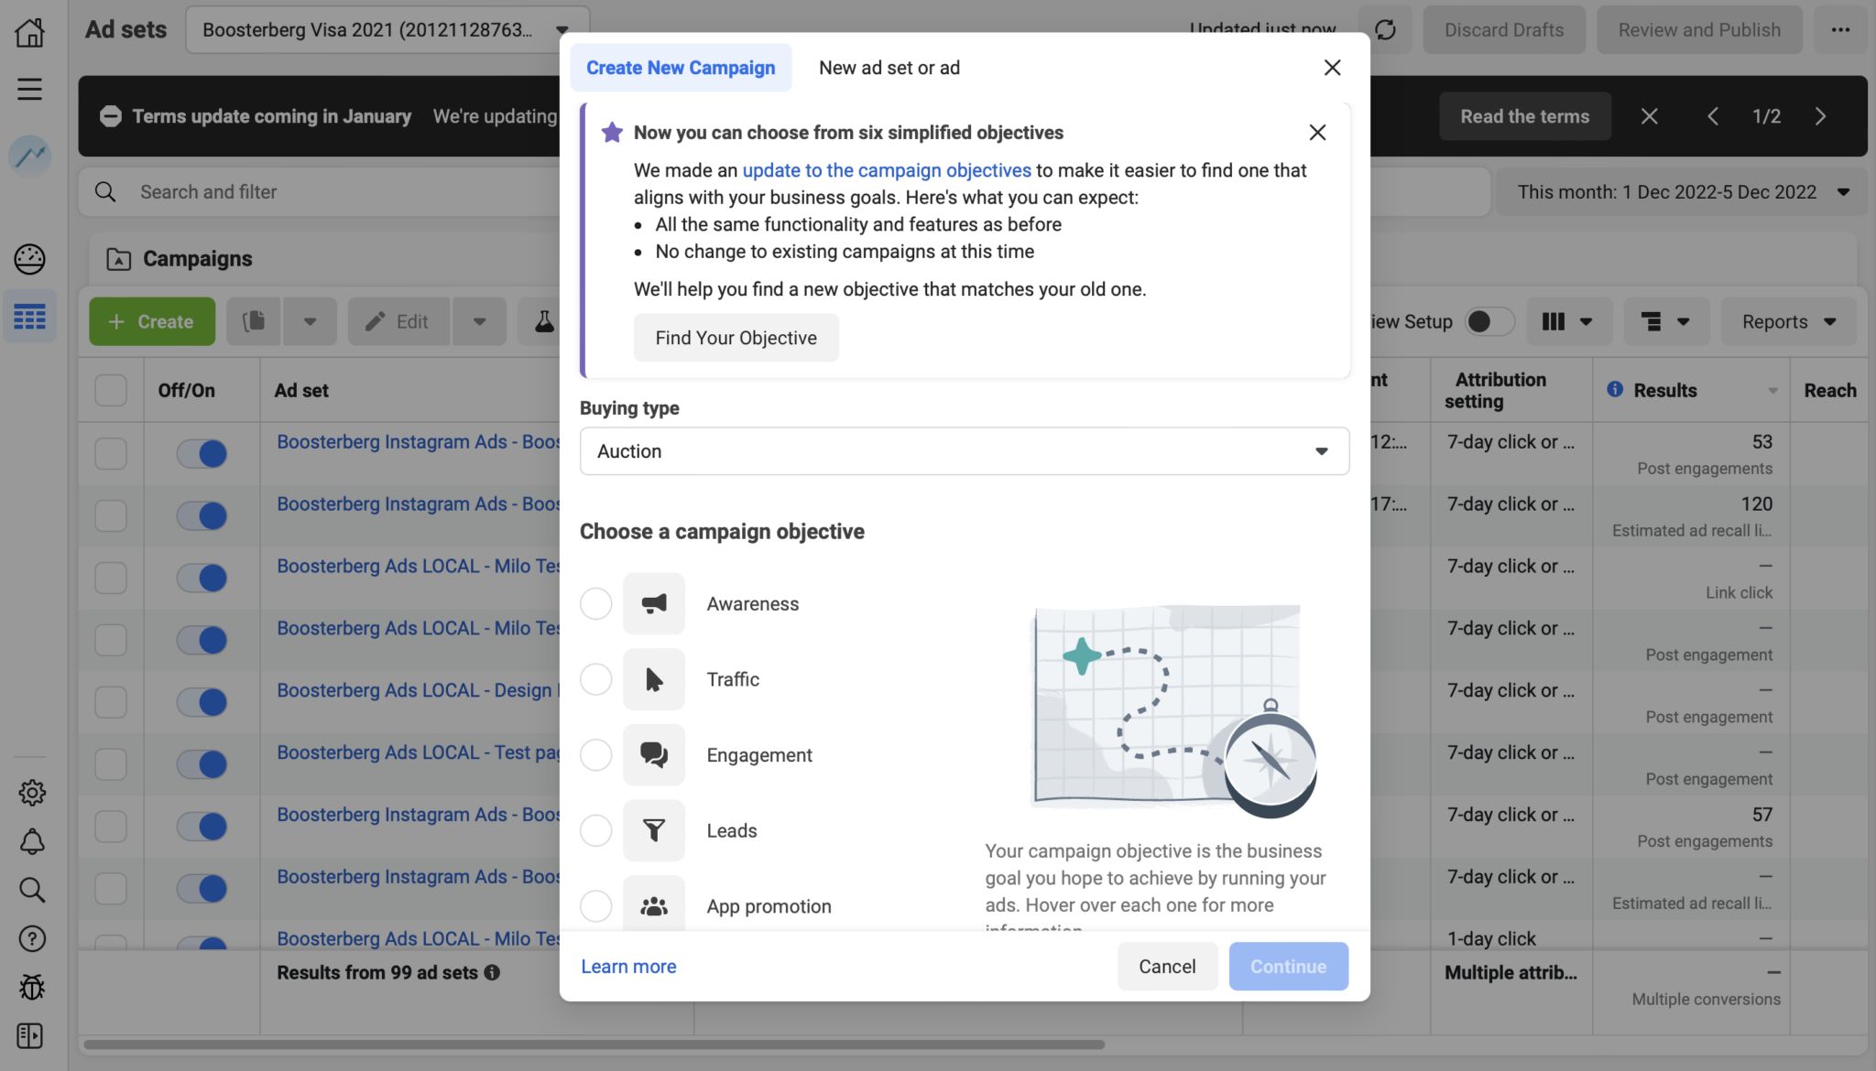The width and height of the screenshot is (1876, 1071).
Task: Open the account overview gauge icon
Action: point(29,259)
